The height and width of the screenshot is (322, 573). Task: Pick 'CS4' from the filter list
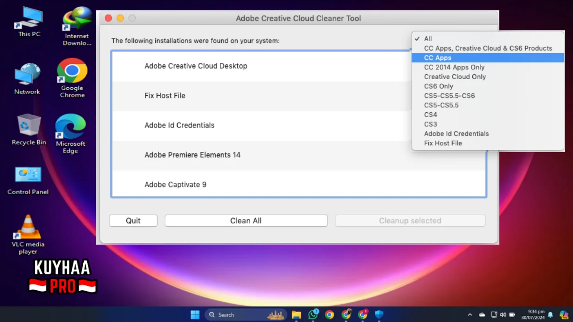488,114
